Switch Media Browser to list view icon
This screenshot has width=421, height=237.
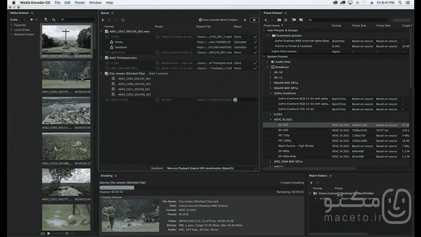point(43,234)
